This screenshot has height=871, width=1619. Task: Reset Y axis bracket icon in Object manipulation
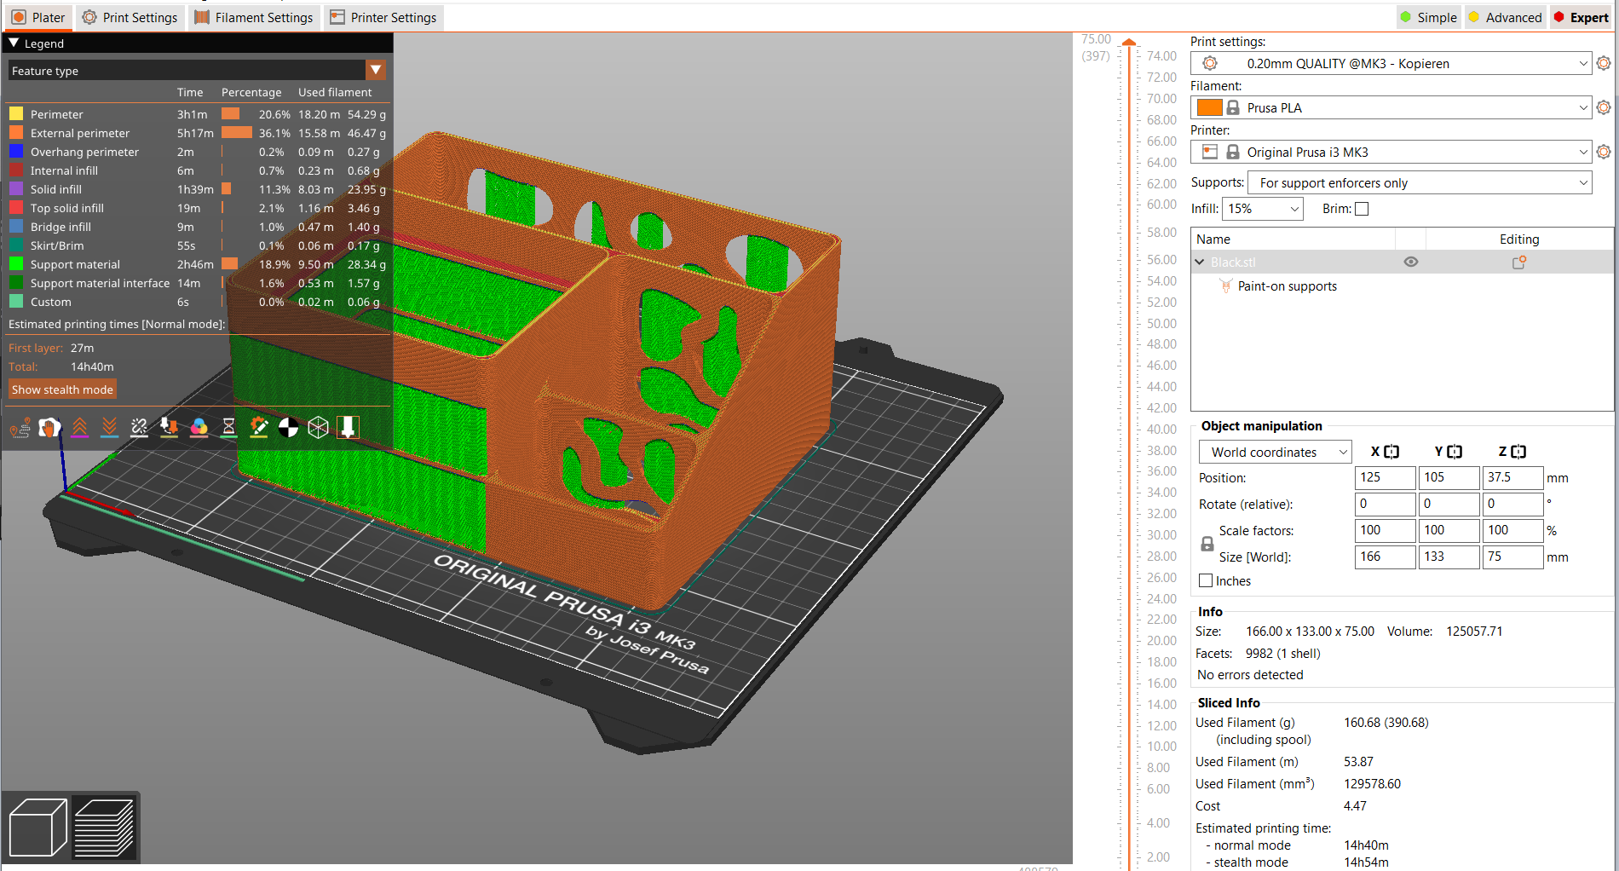point(1455,452)
